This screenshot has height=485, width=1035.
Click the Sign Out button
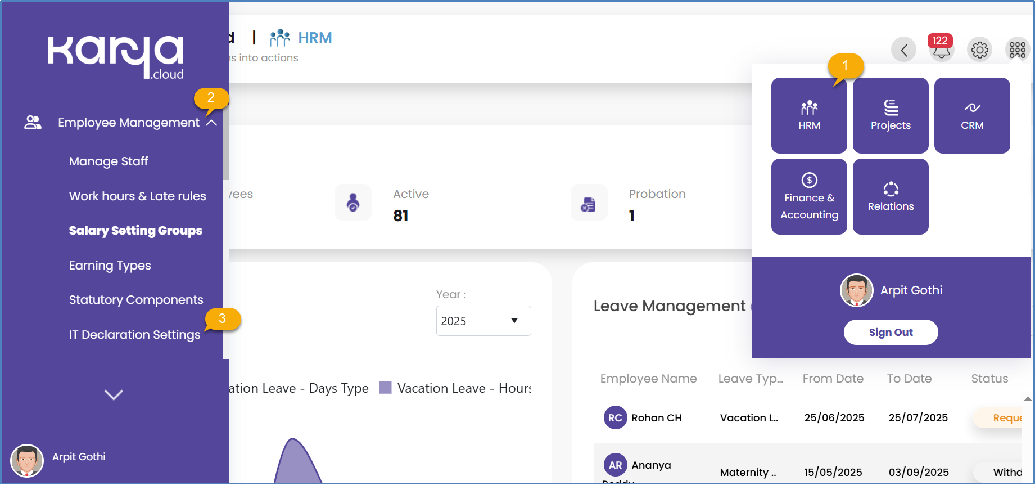891,333
